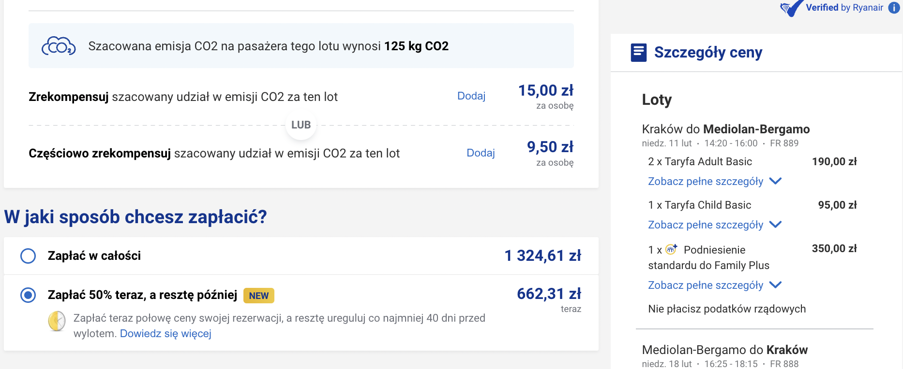
Task: Open the Dowiedz się więcej link
Action: [166, 334]
